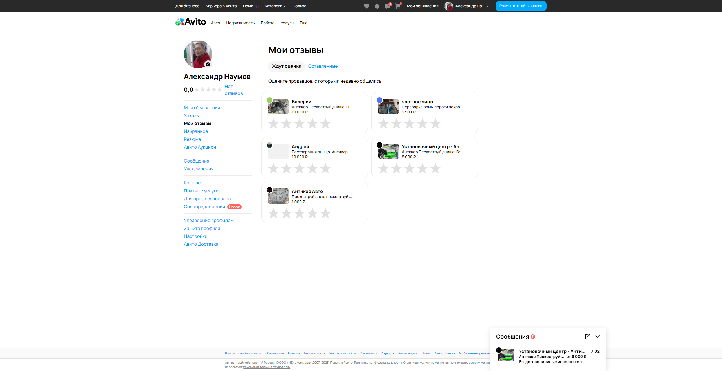Rate Валерий with five stars
Image resolution: width=722 pixels, height=371 pixels.
coord(325,124)
